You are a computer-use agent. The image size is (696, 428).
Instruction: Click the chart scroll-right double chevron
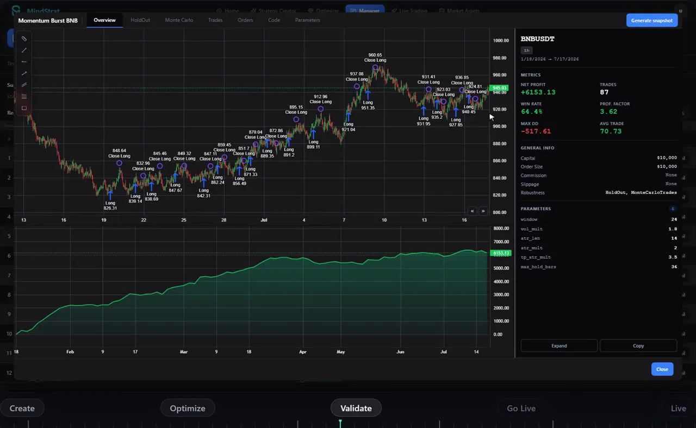(x=483, y=211)
